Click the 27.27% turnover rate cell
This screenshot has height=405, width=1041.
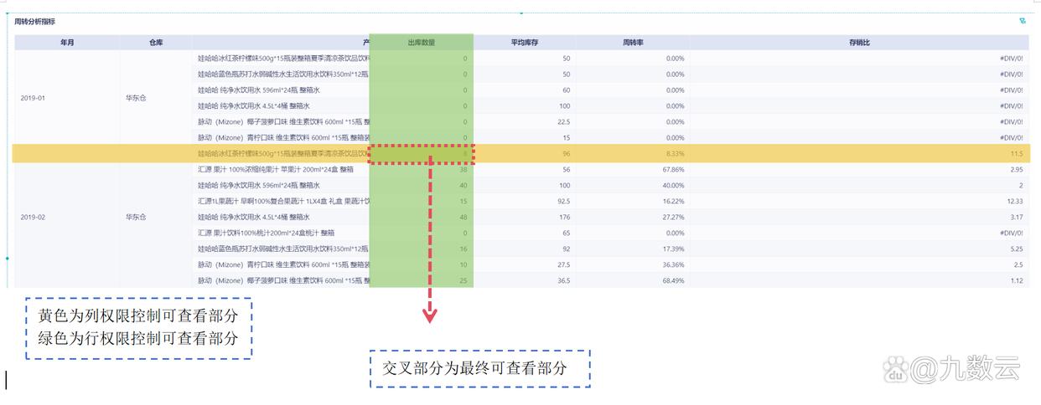(673, 217)
